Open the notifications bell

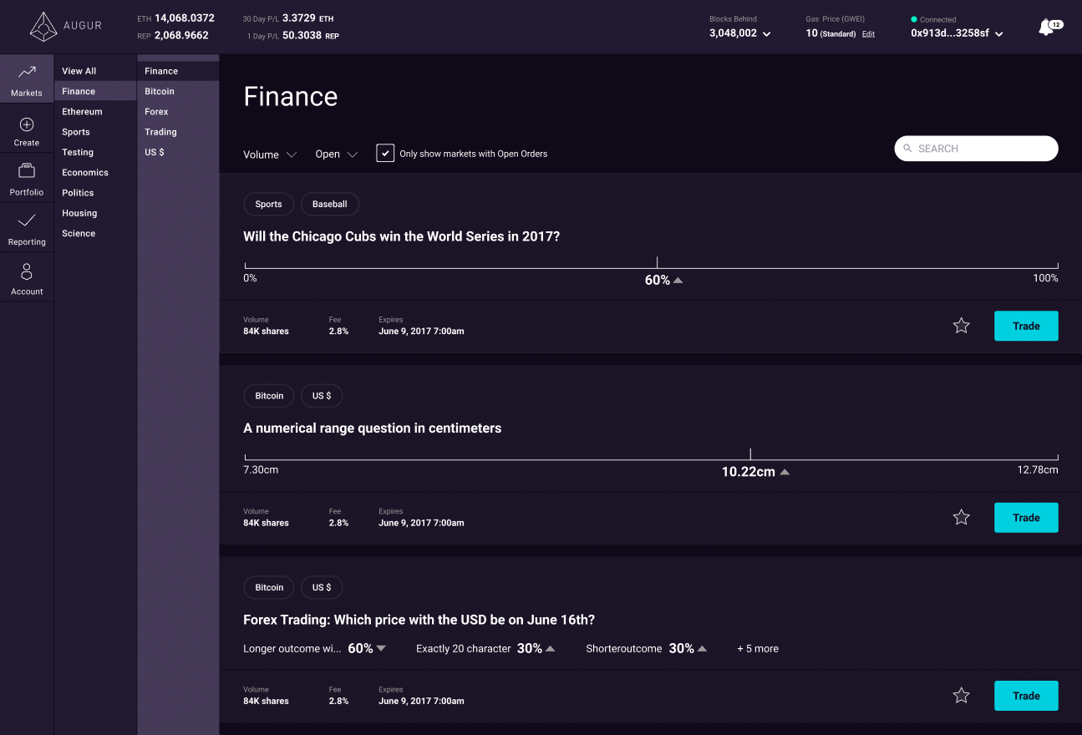[x=1048, y=26]
